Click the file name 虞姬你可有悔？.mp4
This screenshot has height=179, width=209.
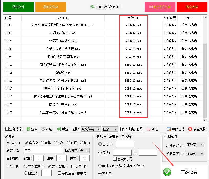[x=63, y=104]
